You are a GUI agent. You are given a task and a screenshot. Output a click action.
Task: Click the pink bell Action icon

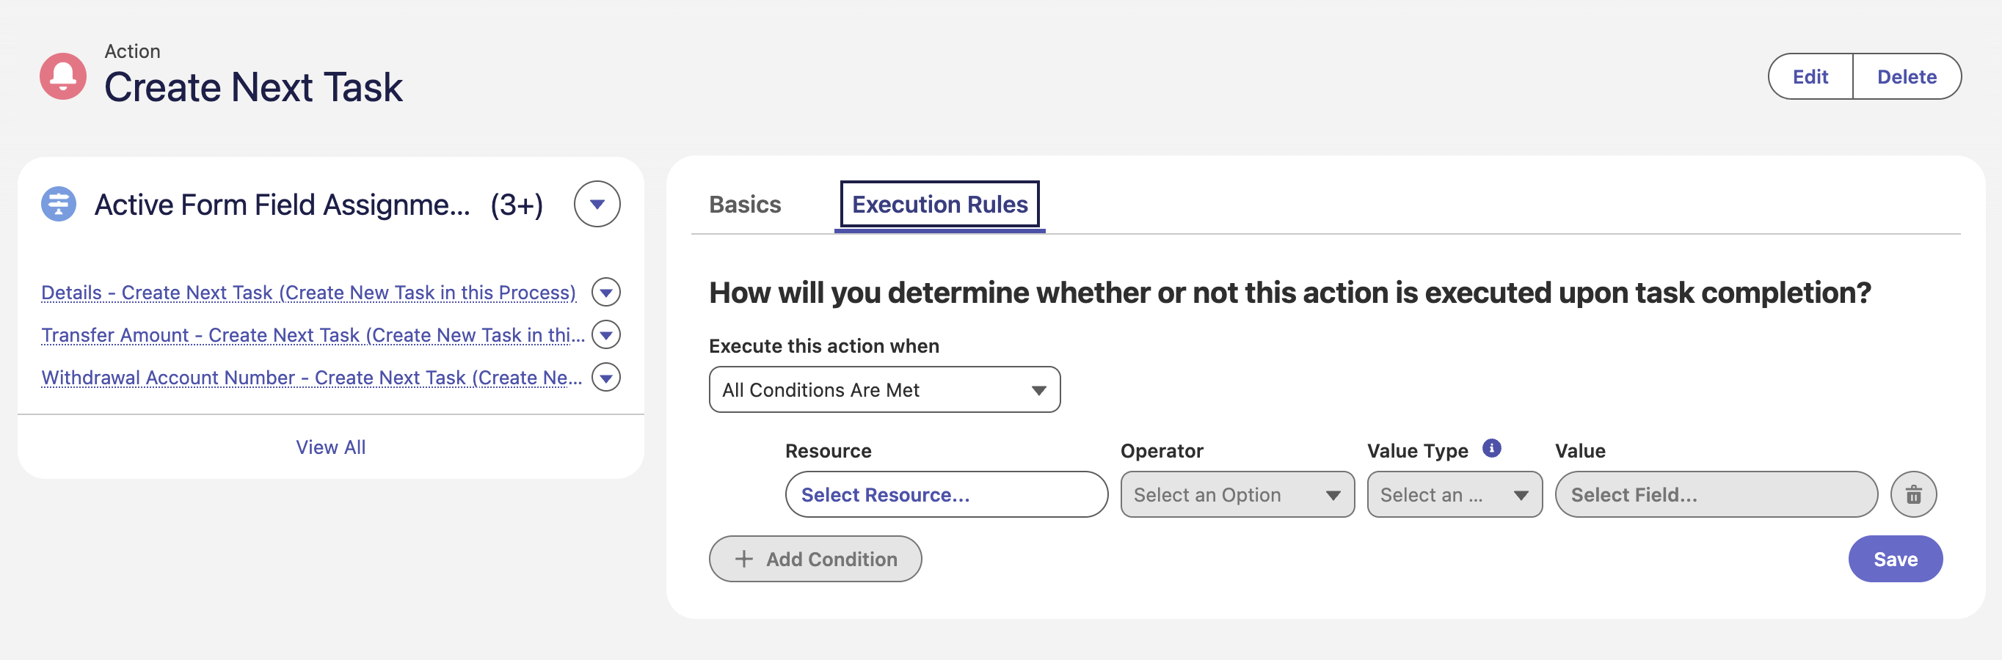[x=63, y=76]
